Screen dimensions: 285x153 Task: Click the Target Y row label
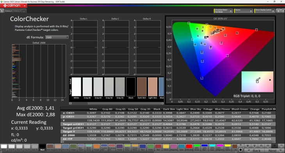(69, 132)
